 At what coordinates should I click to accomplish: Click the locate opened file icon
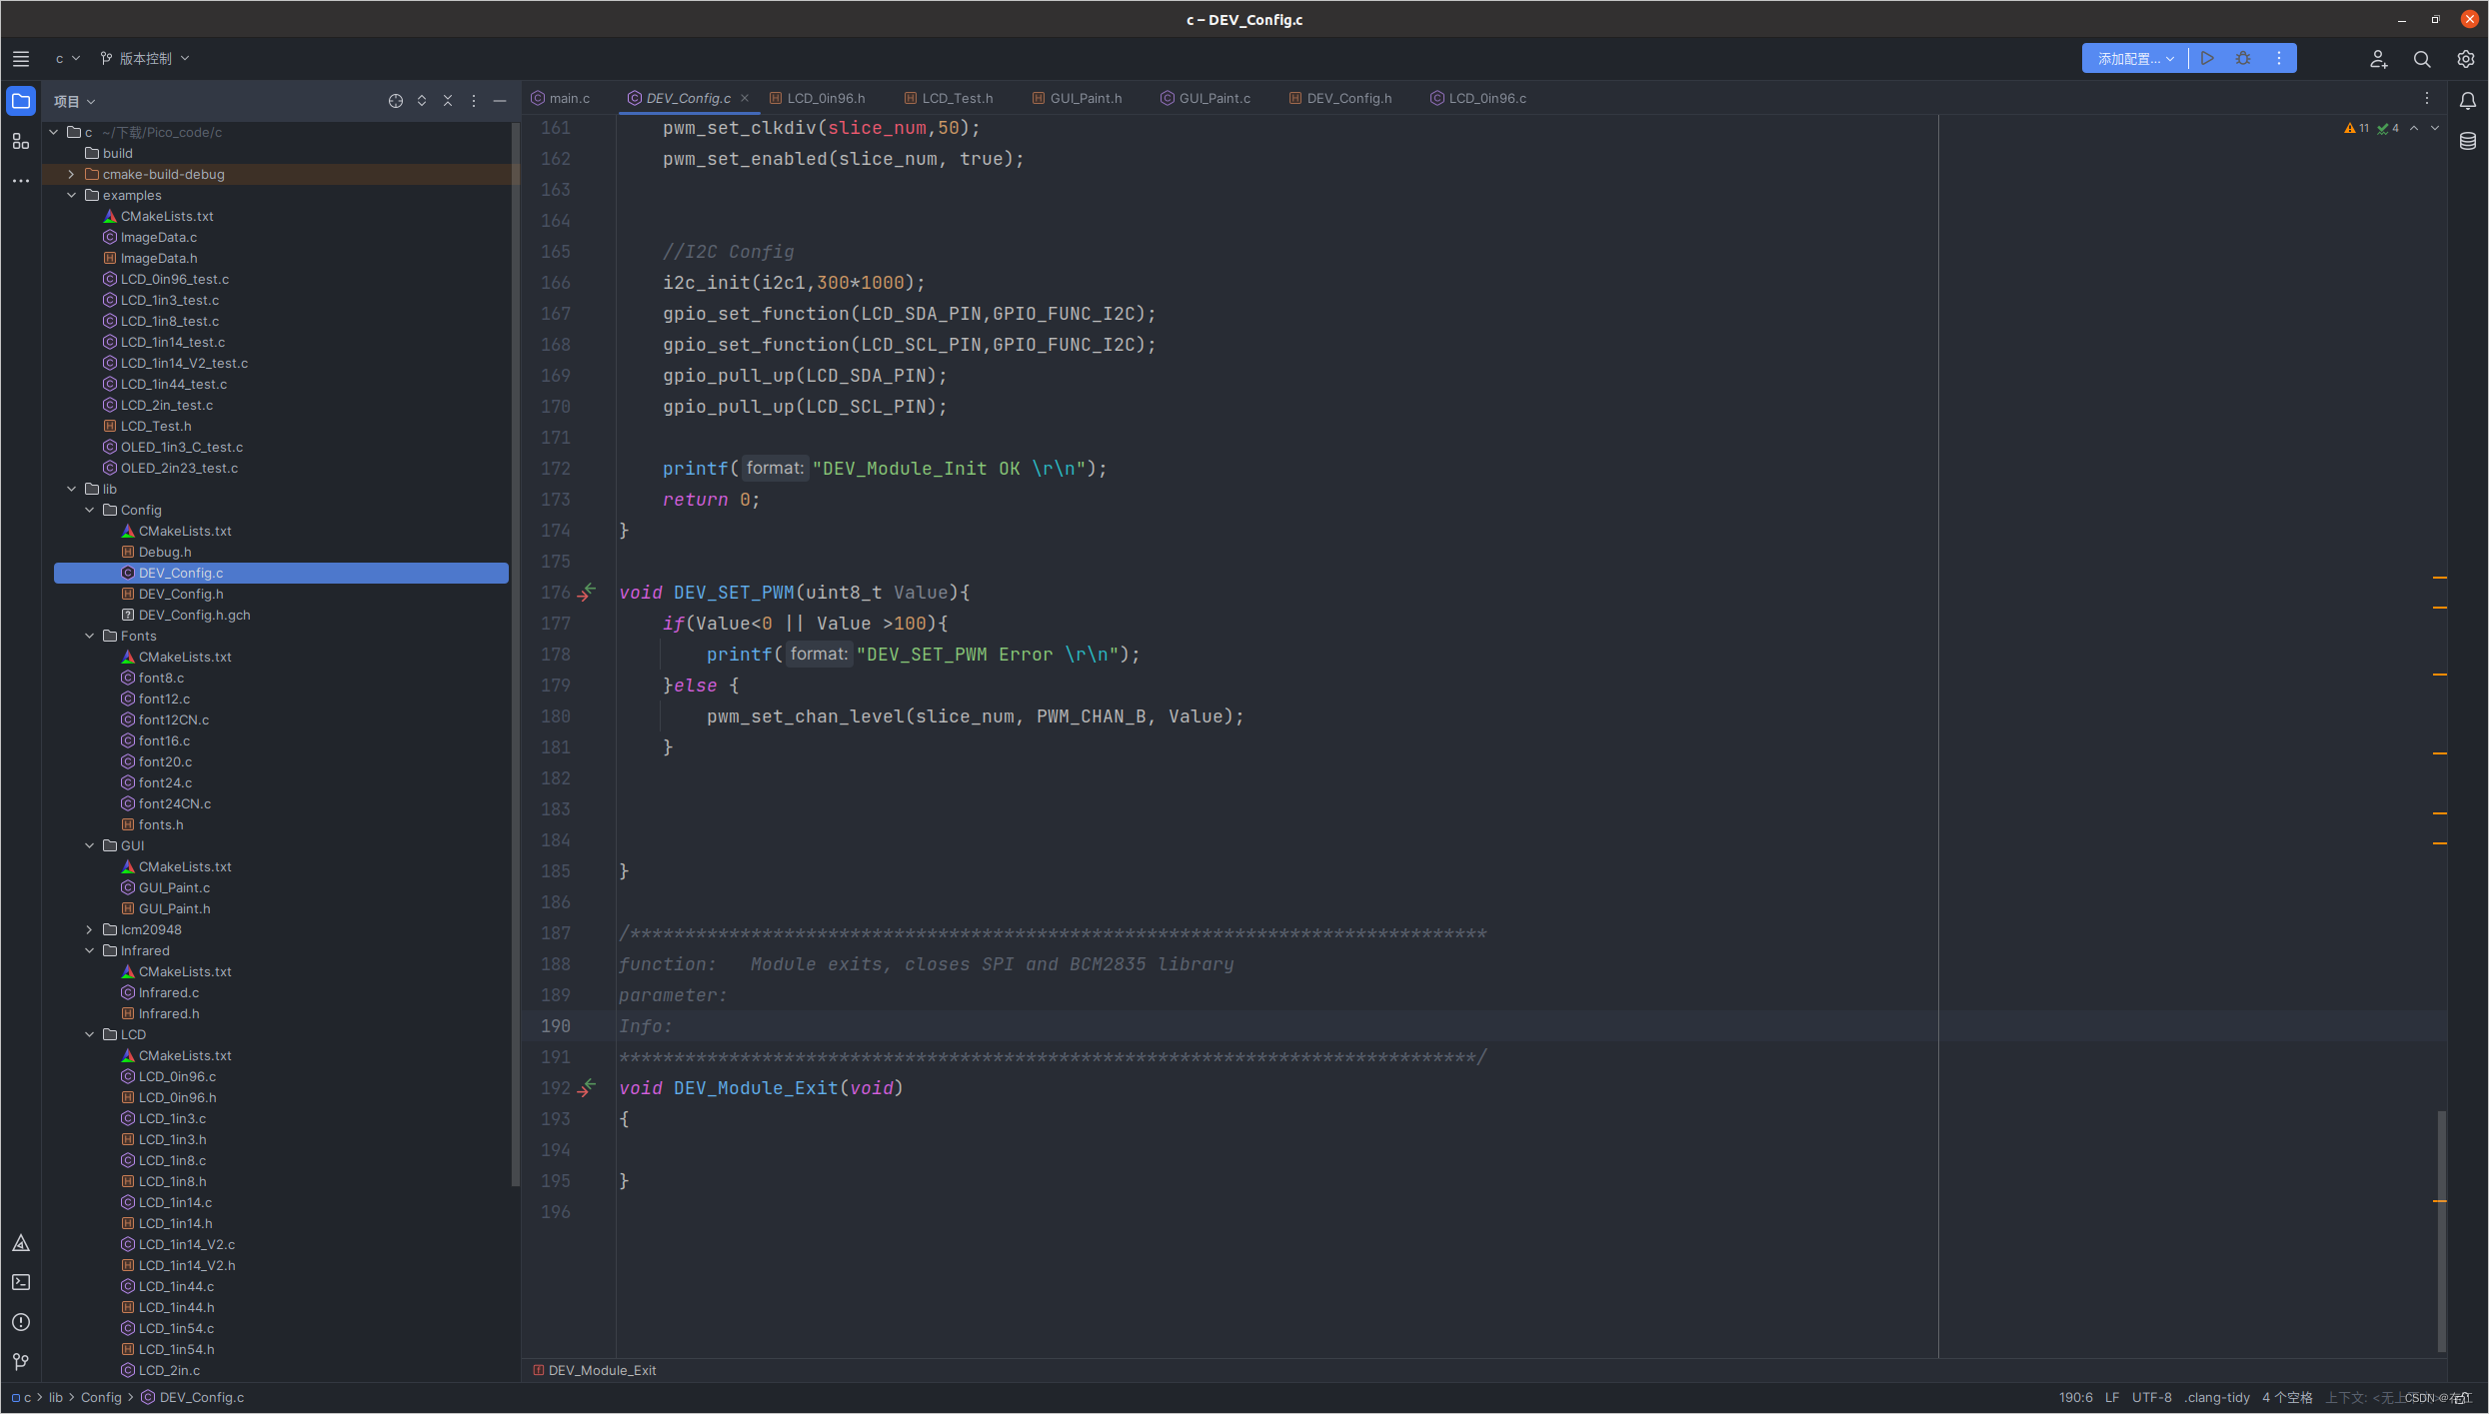pyautogui.click(x=396, y=101)
